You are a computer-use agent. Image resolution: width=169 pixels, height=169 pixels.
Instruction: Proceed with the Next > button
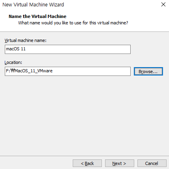(119, 163)
